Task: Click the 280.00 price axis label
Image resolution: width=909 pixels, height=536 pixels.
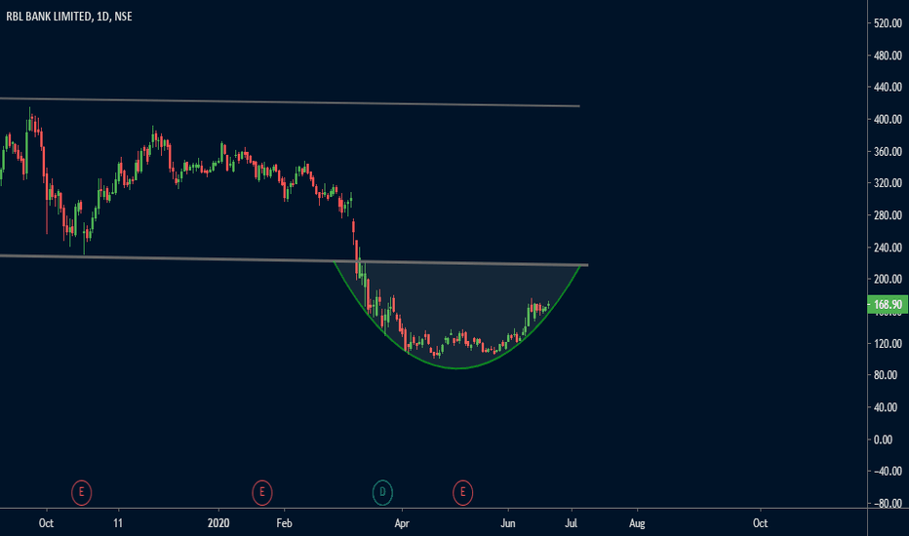Action: click(x=888, y=215)
